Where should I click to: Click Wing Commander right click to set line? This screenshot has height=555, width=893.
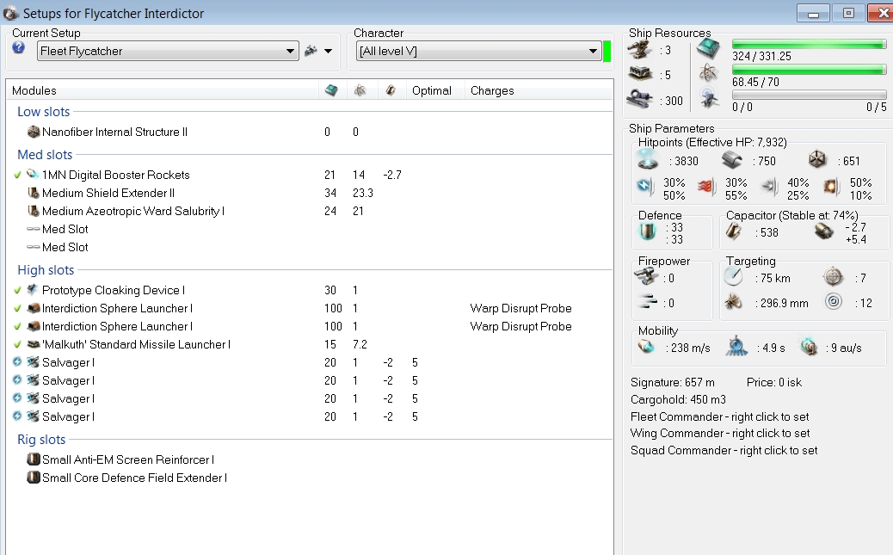[720, 433]
